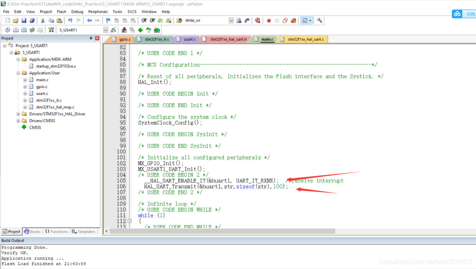
Task: Click the Download to flash (LOAD) icon
Action: pos(51,30)
